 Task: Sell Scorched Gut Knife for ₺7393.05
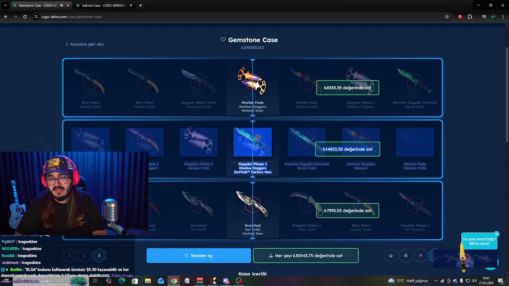tap(348, 211)
